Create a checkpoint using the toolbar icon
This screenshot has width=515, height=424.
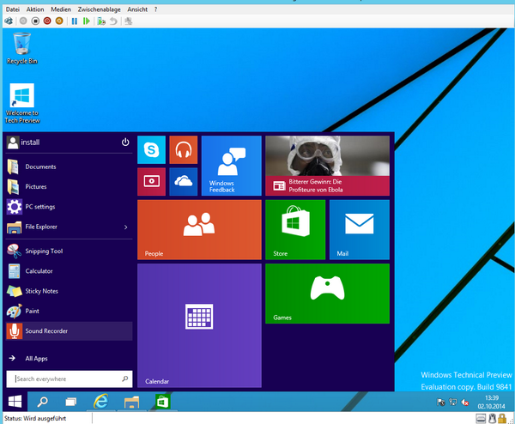pyautogui.click(x=101, y=21)
